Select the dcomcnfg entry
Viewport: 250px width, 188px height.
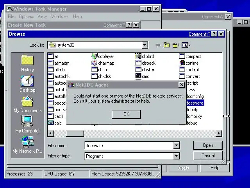[x=195, y=96]
